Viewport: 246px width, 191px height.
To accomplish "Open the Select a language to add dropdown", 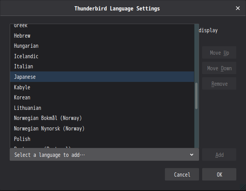I will pyautogui.click(x=104, y=155).
